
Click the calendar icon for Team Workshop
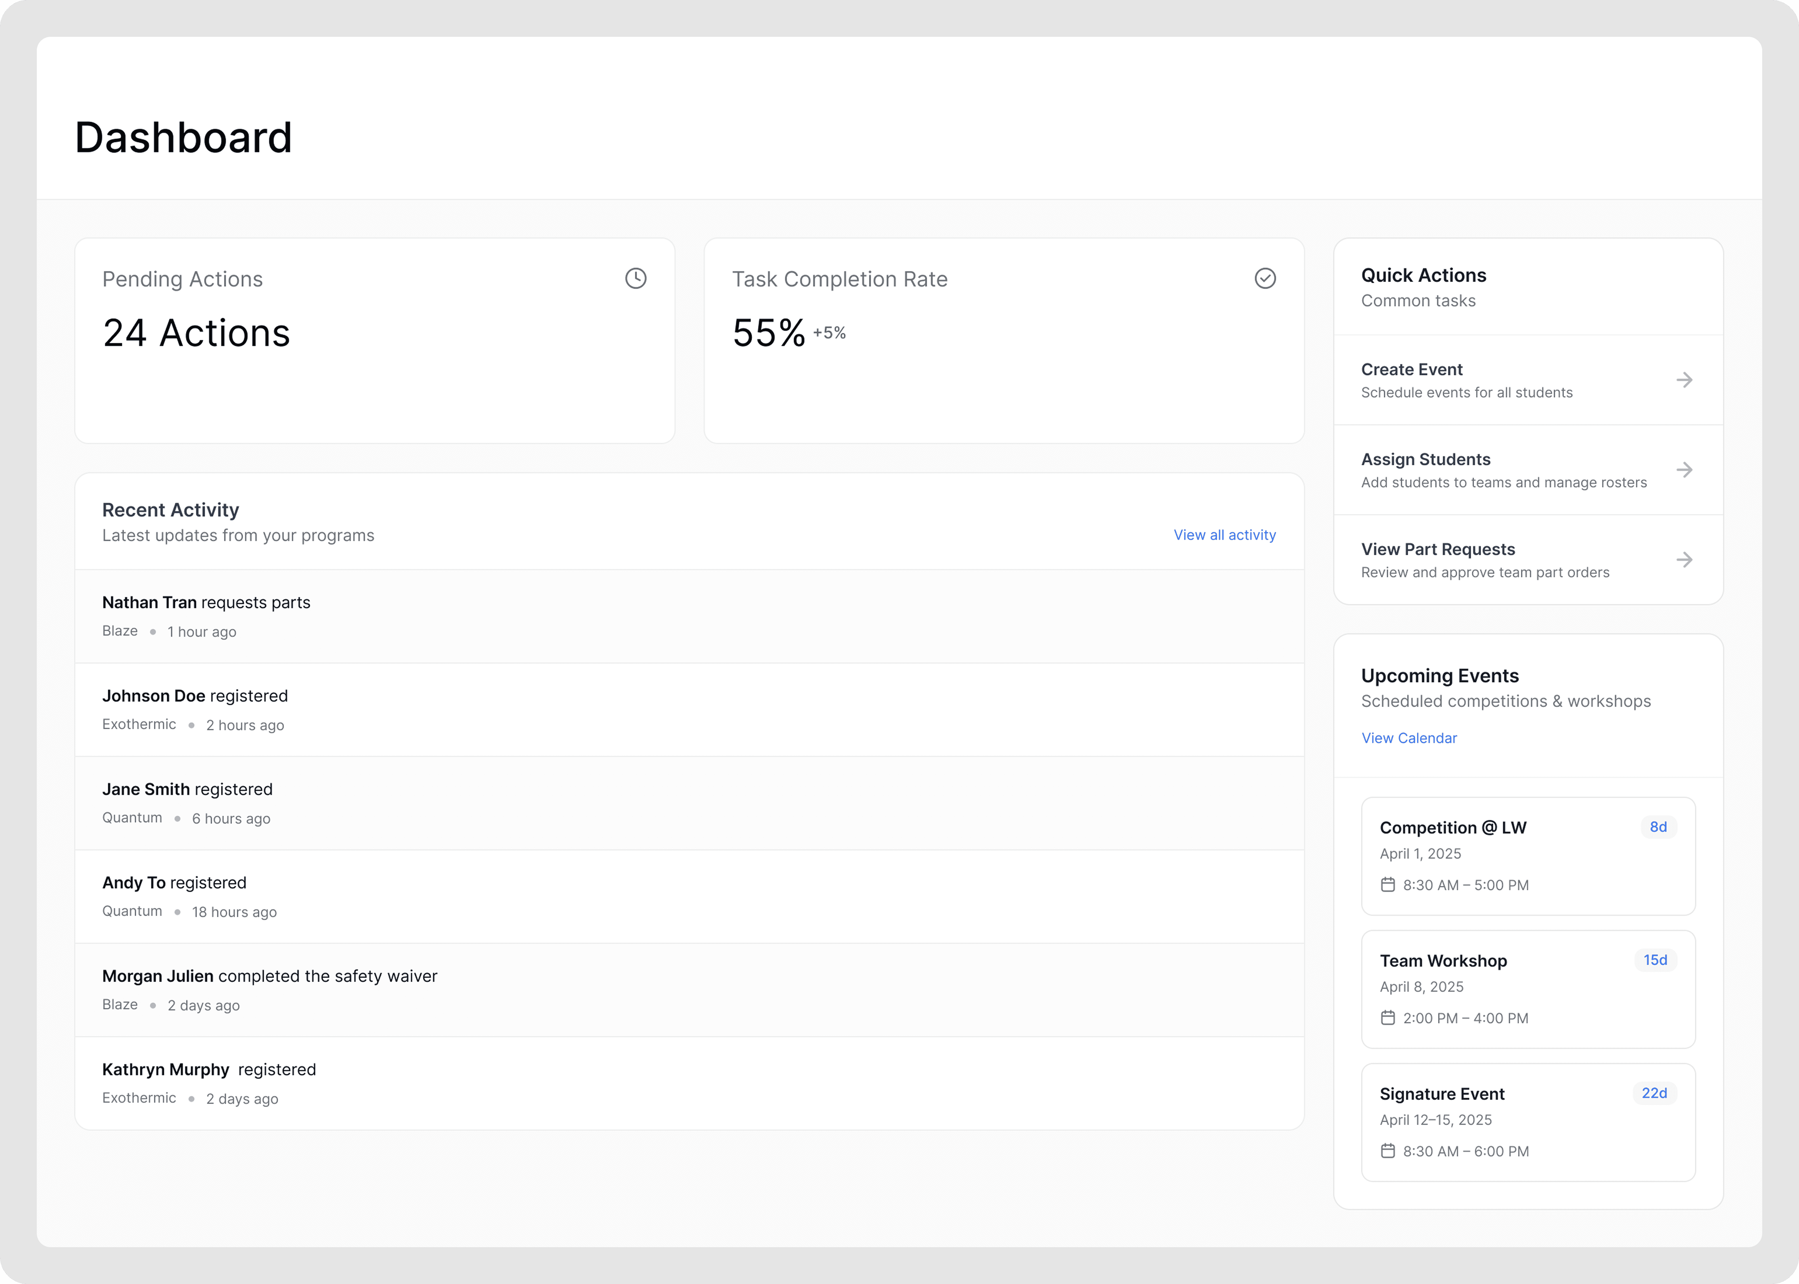point(1389,1018)
